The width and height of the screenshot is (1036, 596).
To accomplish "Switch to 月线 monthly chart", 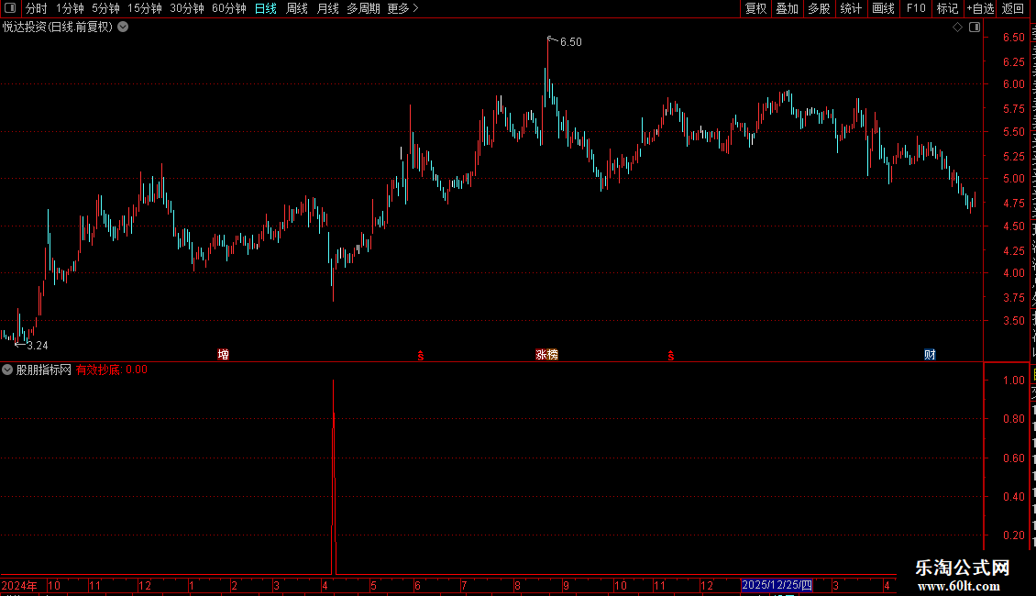I will pyautogui.click(x=327, y=8).
